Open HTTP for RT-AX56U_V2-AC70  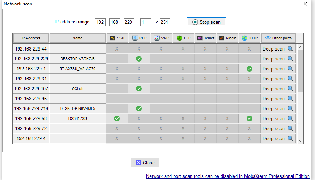(249, 69)
